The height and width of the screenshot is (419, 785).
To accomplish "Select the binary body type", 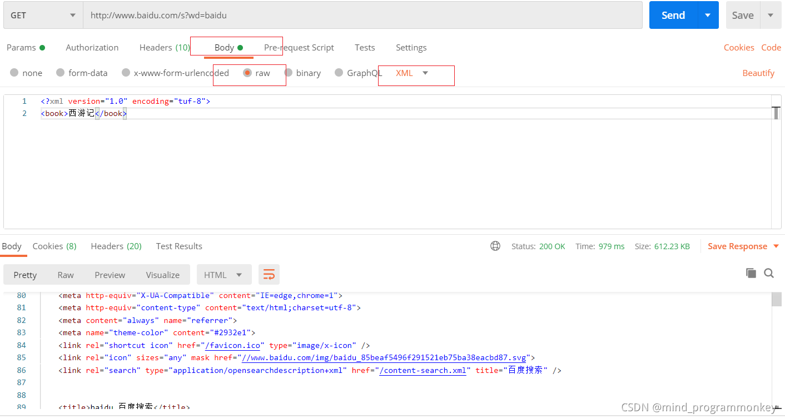I will 302,73.
